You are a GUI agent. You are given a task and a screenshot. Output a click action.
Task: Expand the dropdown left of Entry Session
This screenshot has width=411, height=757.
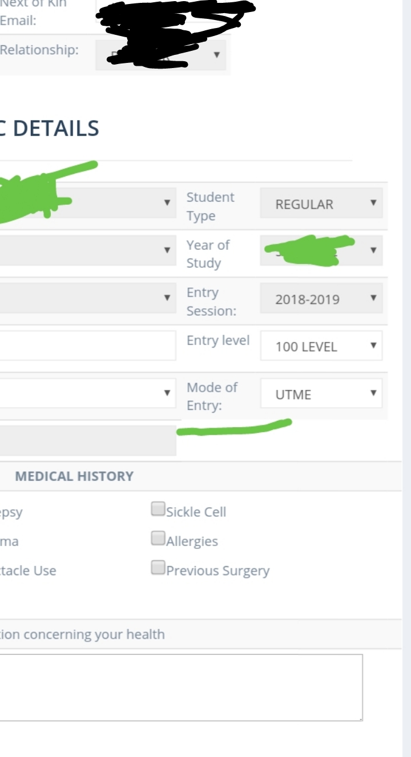(86, 298)
